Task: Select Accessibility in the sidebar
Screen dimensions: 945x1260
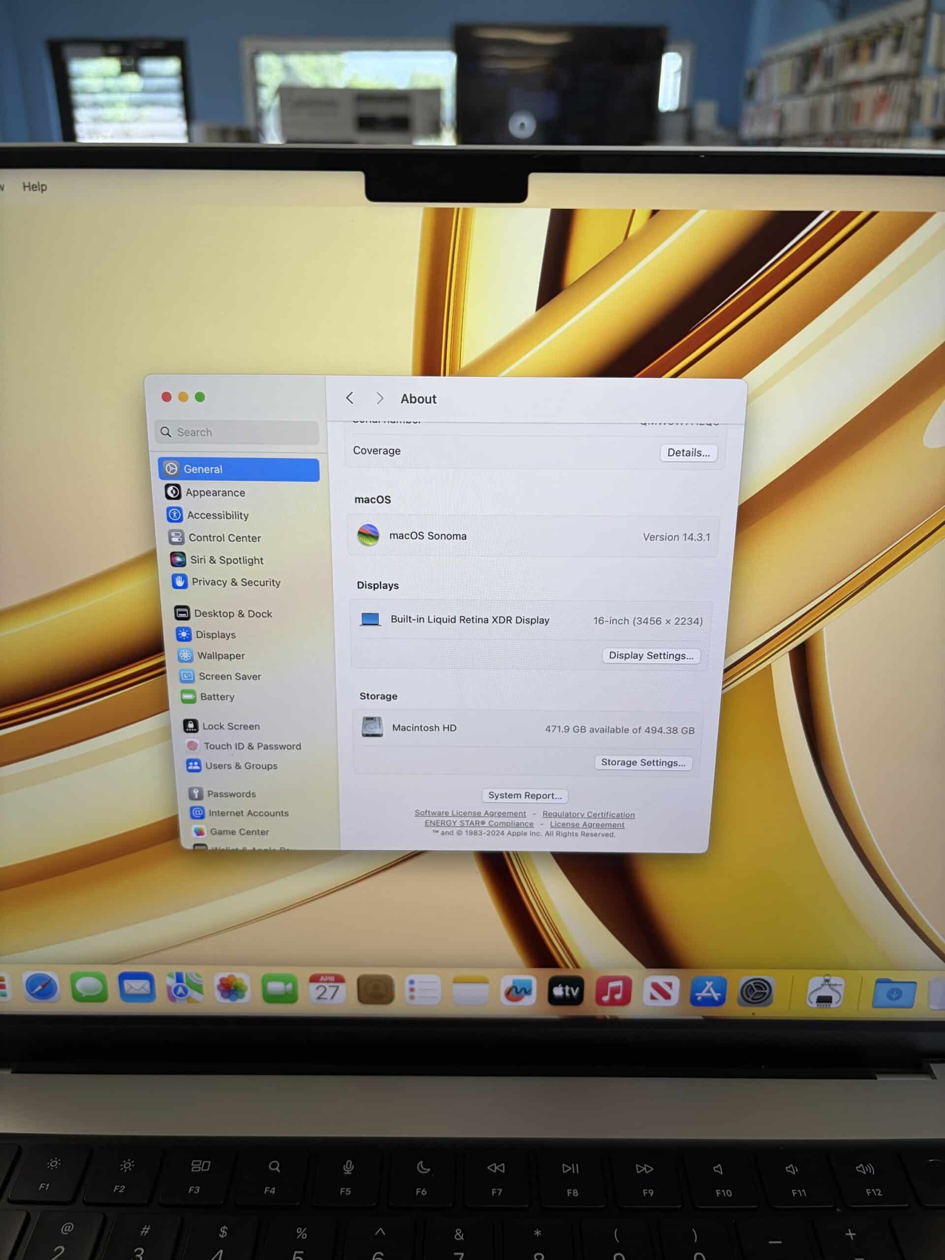Action: point(217,515)
